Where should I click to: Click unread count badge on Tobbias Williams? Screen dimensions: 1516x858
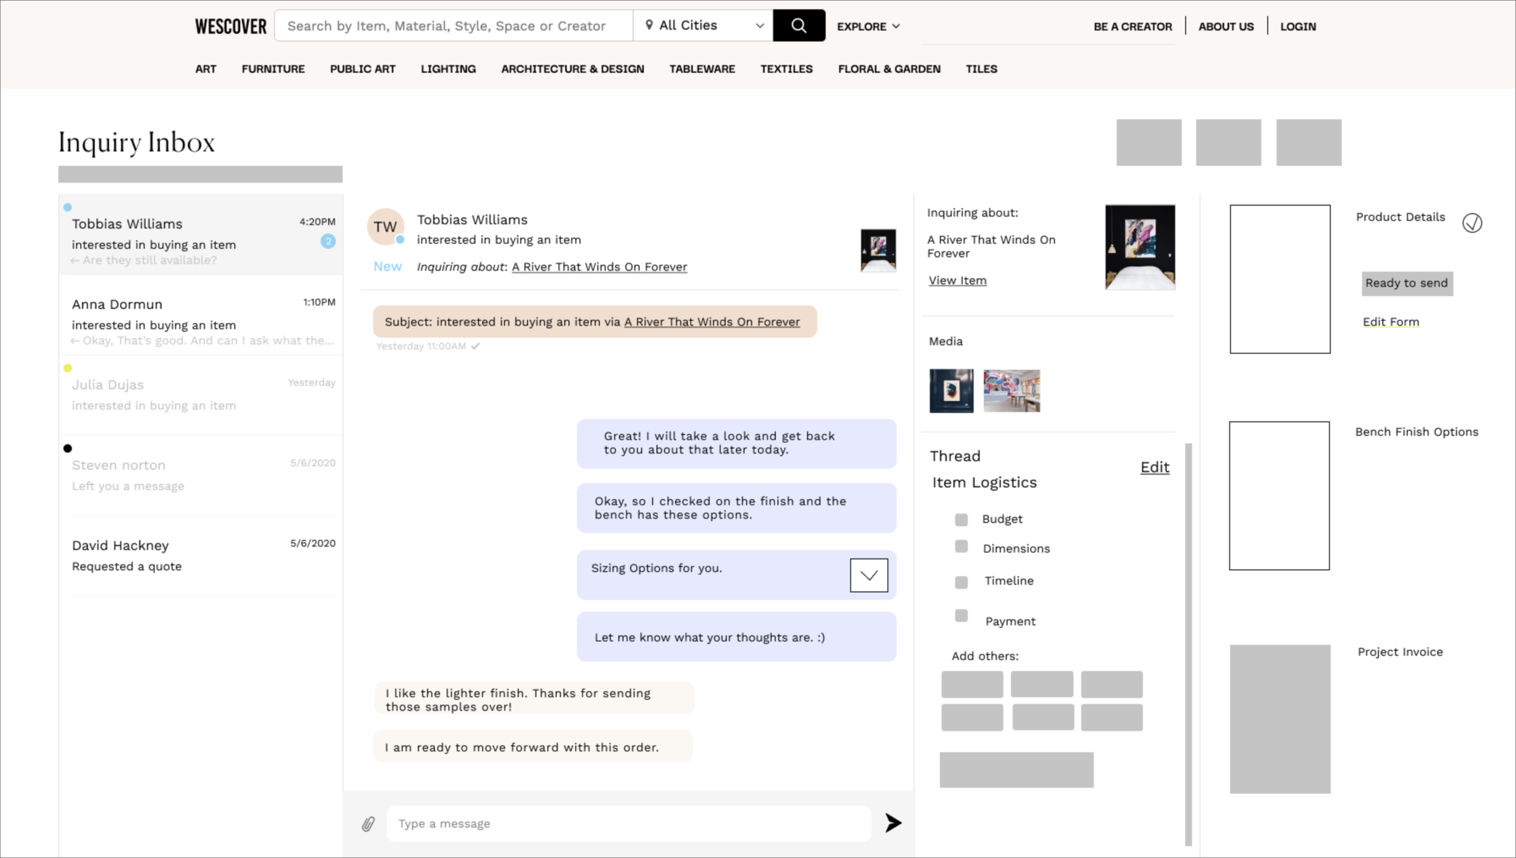pos(328,241)
